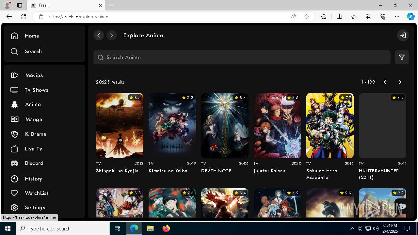Click the 1 - 100 page range
Screen dimensions: 418x235
pos(368,82)
